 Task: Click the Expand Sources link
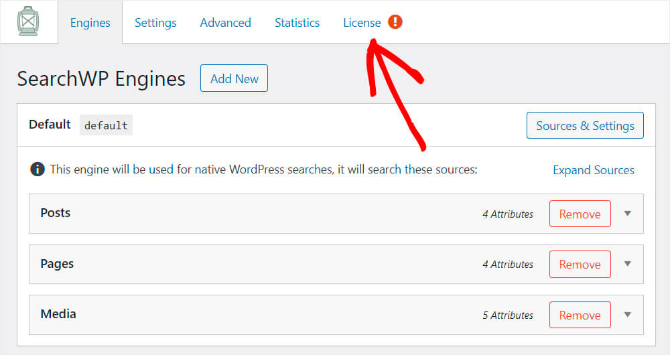click(594, 170)
